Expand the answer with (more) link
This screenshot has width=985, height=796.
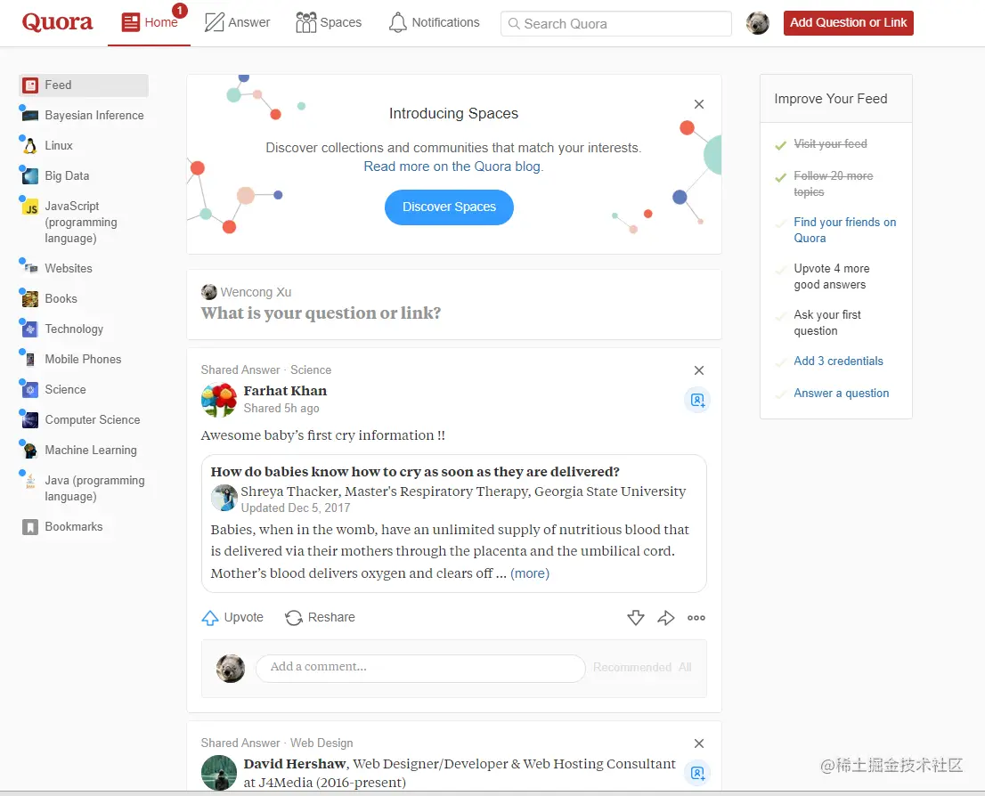(530, 573)
